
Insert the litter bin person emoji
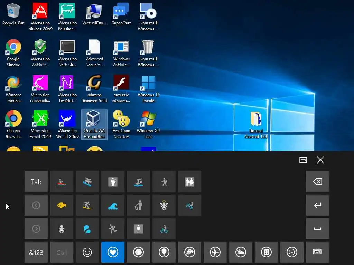point(138,205)
